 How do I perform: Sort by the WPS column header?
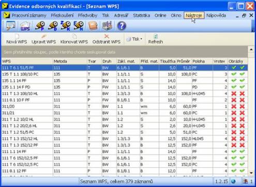point(27,61)
